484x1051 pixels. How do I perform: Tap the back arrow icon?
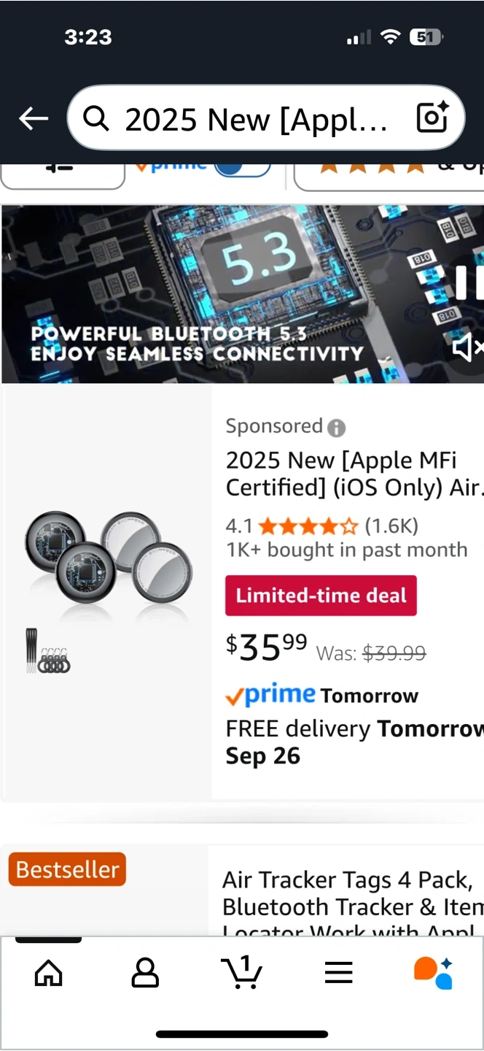point(34,118)
